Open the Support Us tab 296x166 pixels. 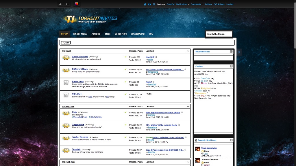point(121,34)
